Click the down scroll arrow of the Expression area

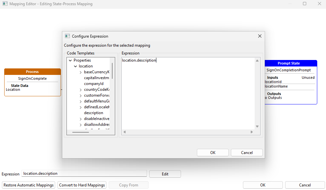(x=257, y=126)
